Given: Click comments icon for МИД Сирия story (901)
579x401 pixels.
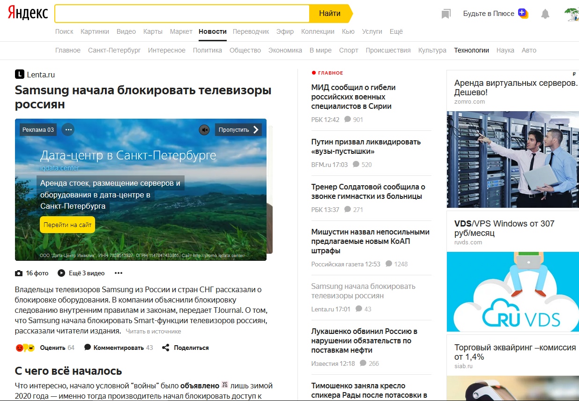Looking at the screenshot, I should point(348,120).
